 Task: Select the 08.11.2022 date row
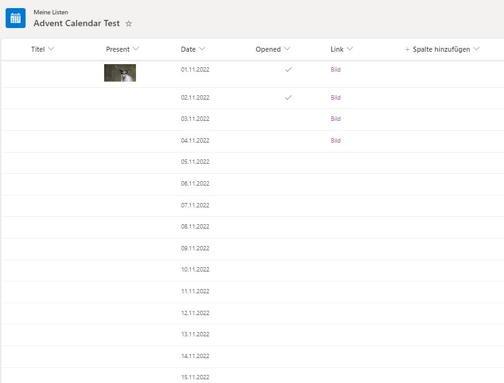coord(253,227)
